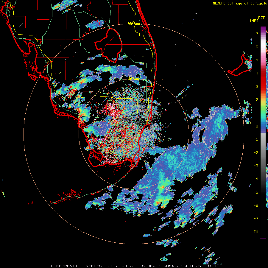This screenshot has height=268, width=268.
Task: Click the 50 NMI range ring label
Action: point(134,79)
